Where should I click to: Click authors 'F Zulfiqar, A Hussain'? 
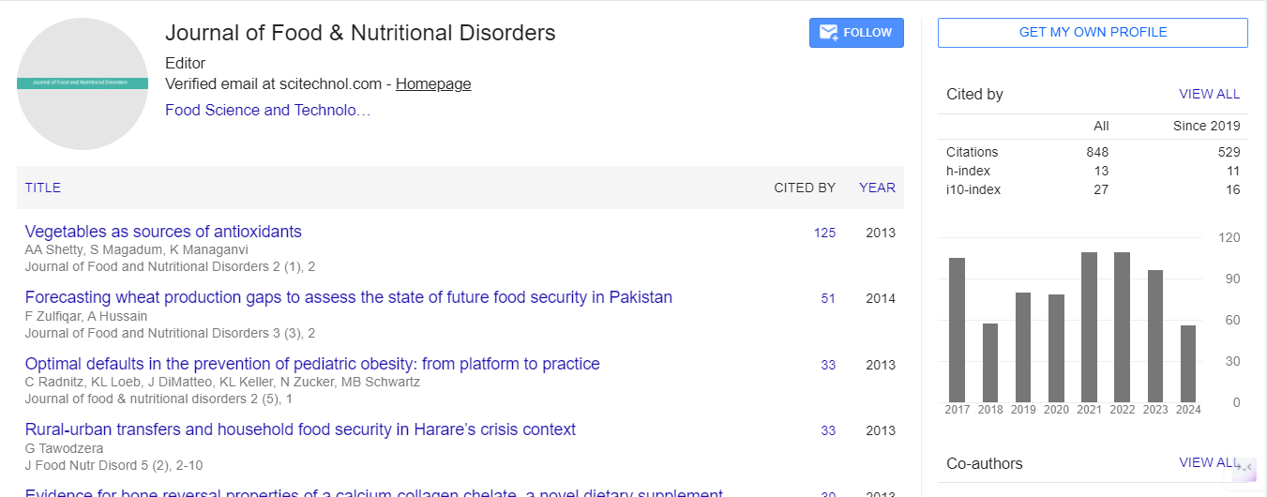coord(87,315)
